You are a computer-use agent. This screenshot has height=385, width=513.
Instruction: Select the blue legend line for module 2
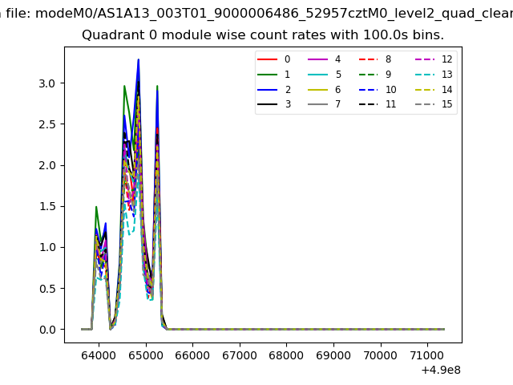267,90
